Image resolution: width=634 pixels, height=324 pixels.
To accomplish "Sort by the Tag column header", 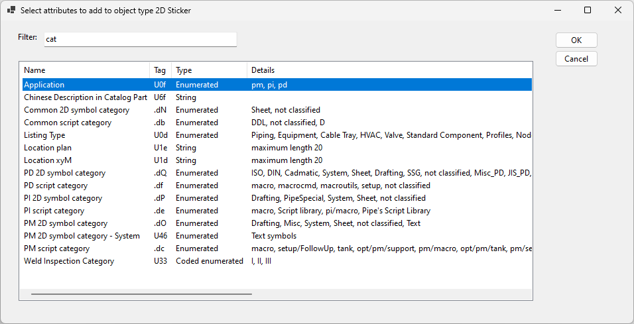I will (x=160, y=70).
